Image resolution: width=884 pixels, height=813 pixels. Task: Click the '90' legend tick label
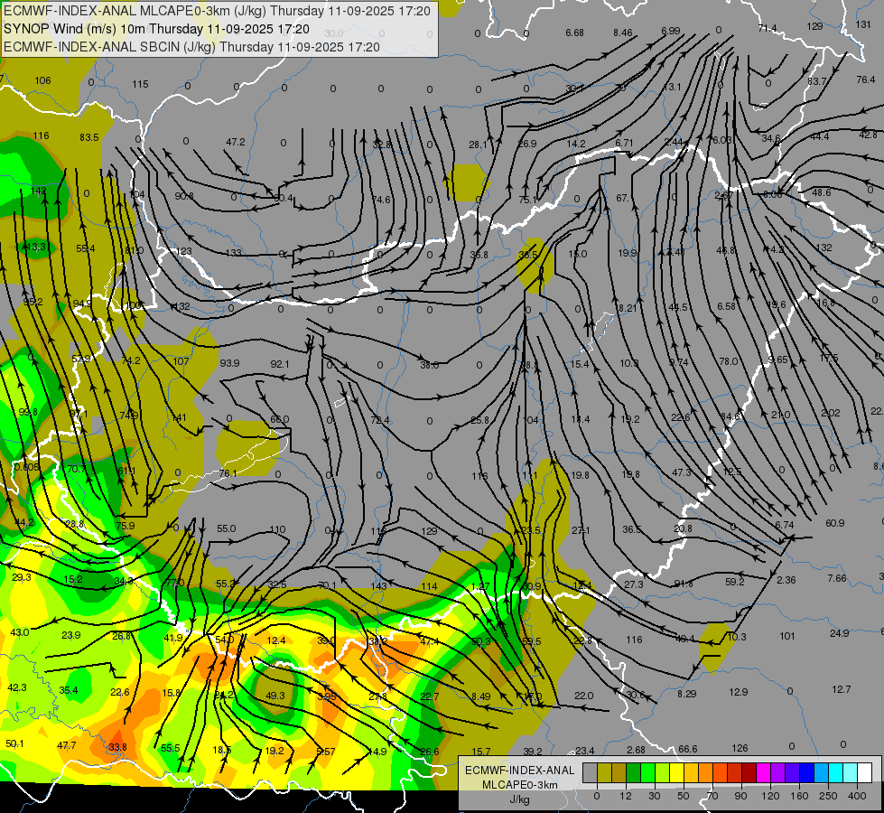740,796
